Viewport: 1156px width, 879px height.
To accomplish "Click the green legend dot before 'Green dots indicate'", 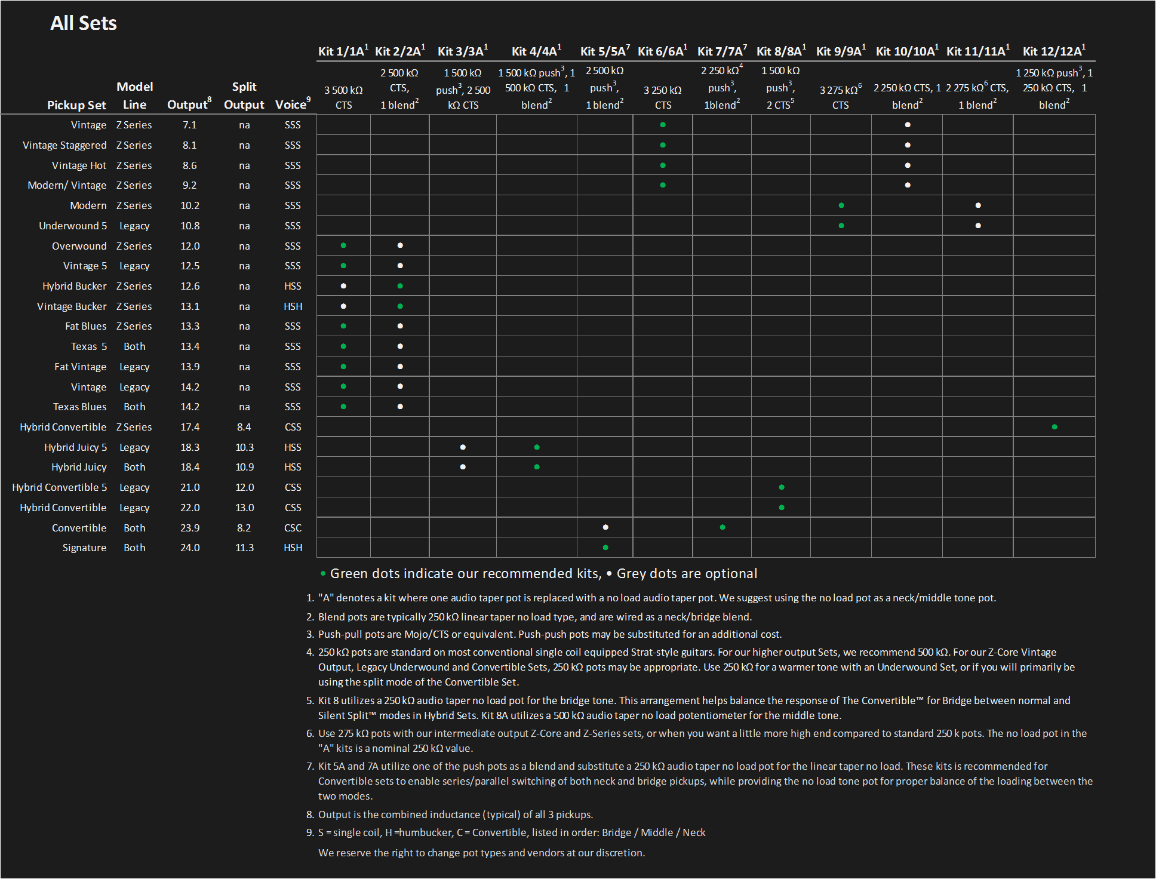I will [323, 573].
